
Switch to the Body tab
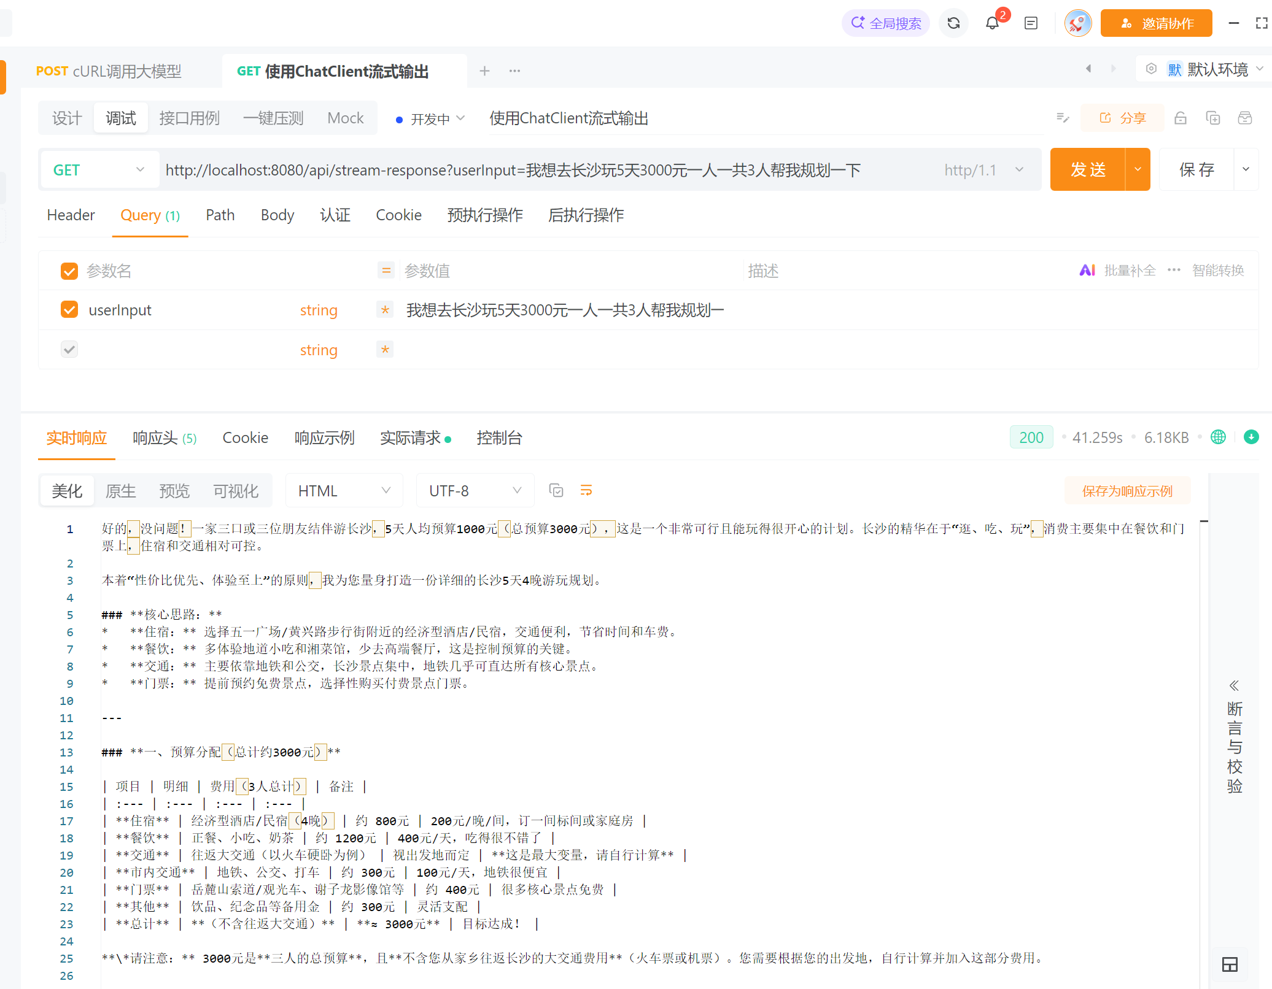point(277,215)
